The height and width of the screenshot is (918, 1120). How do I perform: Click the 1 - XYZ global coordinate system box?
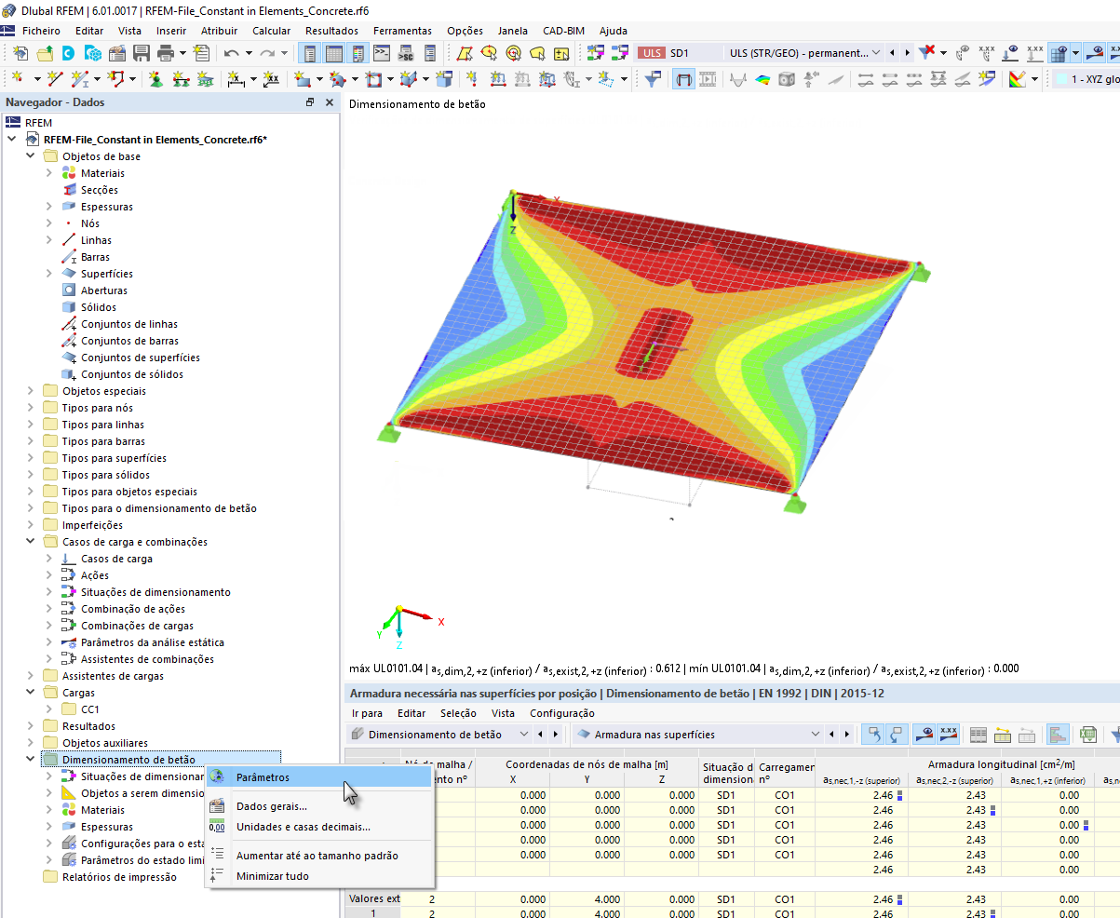point(1086,78)
